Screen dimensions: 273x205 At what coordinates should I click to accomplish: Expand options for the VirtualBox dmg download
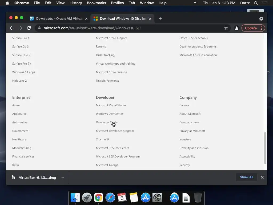63,178
